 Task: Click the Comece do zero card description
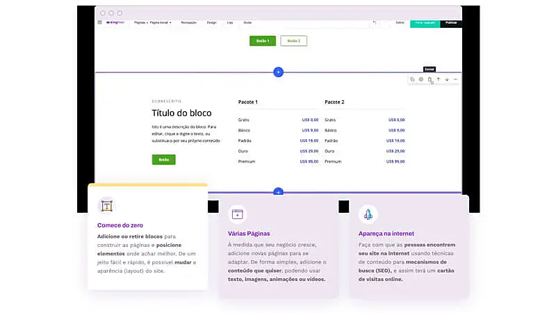147,254
